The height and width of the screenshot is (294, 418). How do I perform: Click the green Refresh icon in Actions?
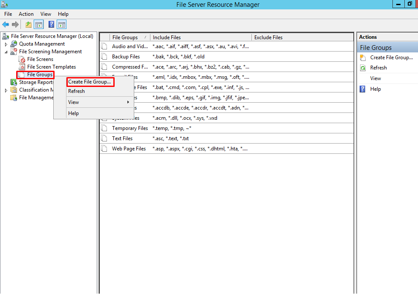click(363, 68)
